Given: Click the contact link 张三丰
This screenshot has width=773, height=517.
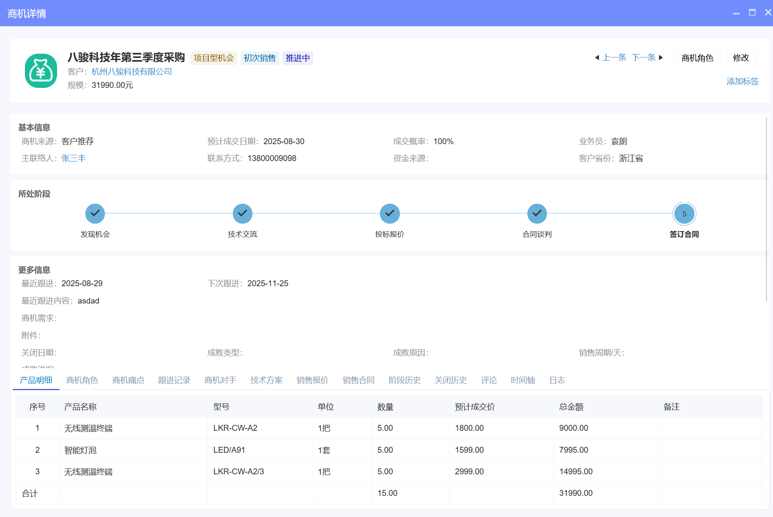Looking at the screenshot, I should coord(74,158).
